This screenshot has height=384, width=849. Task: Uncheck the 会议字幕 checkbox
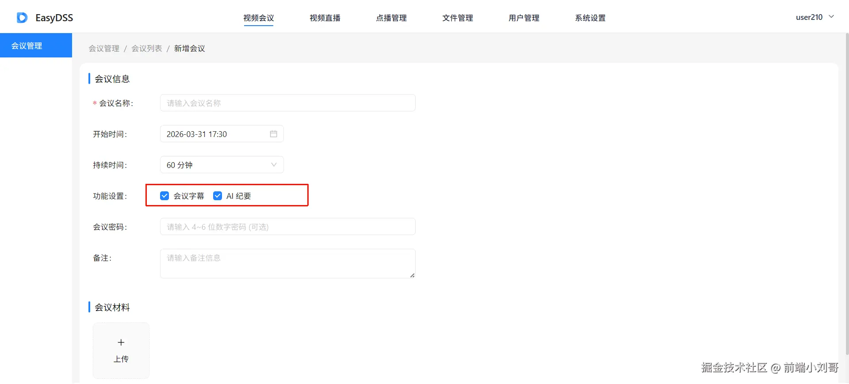tap(164, 196)
